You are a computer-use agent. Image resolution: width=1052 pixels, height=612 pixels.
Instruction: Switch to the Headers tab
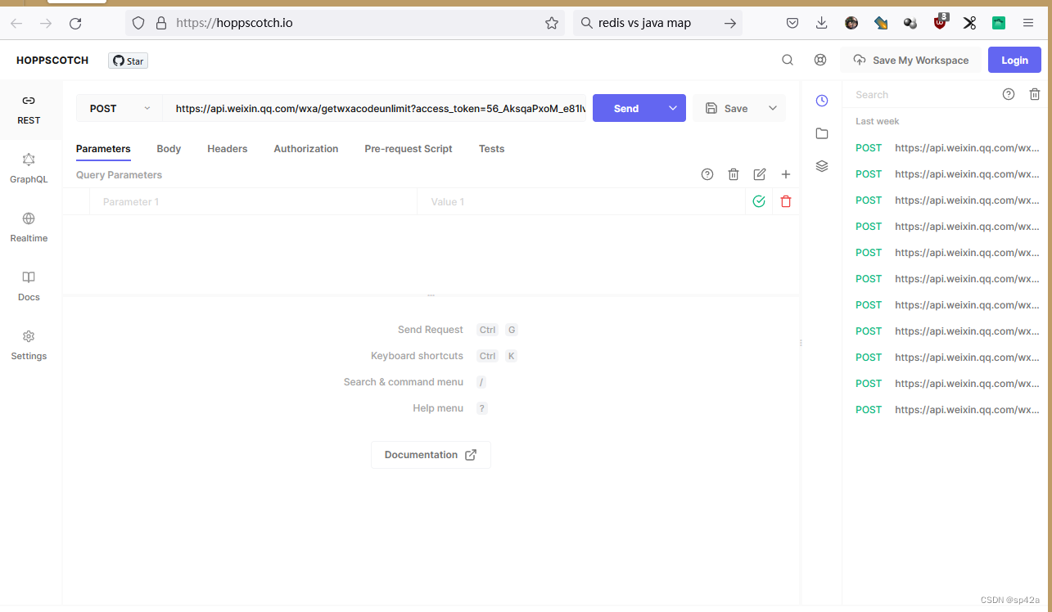point(228,149)
